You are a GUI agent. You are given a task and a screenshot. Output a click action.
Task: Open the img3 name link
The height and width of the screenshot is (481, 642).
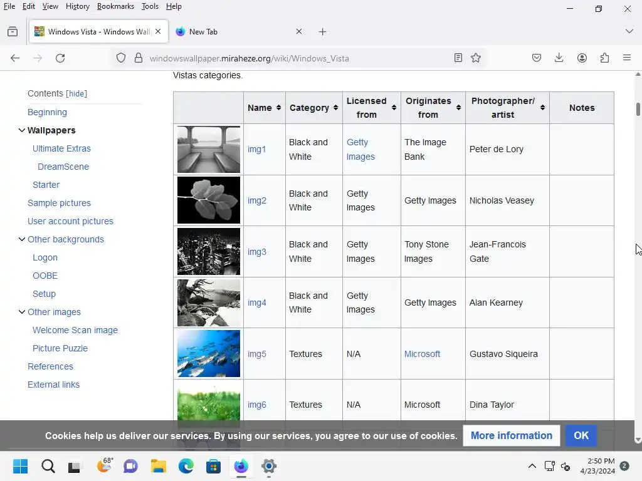point(256,252)
